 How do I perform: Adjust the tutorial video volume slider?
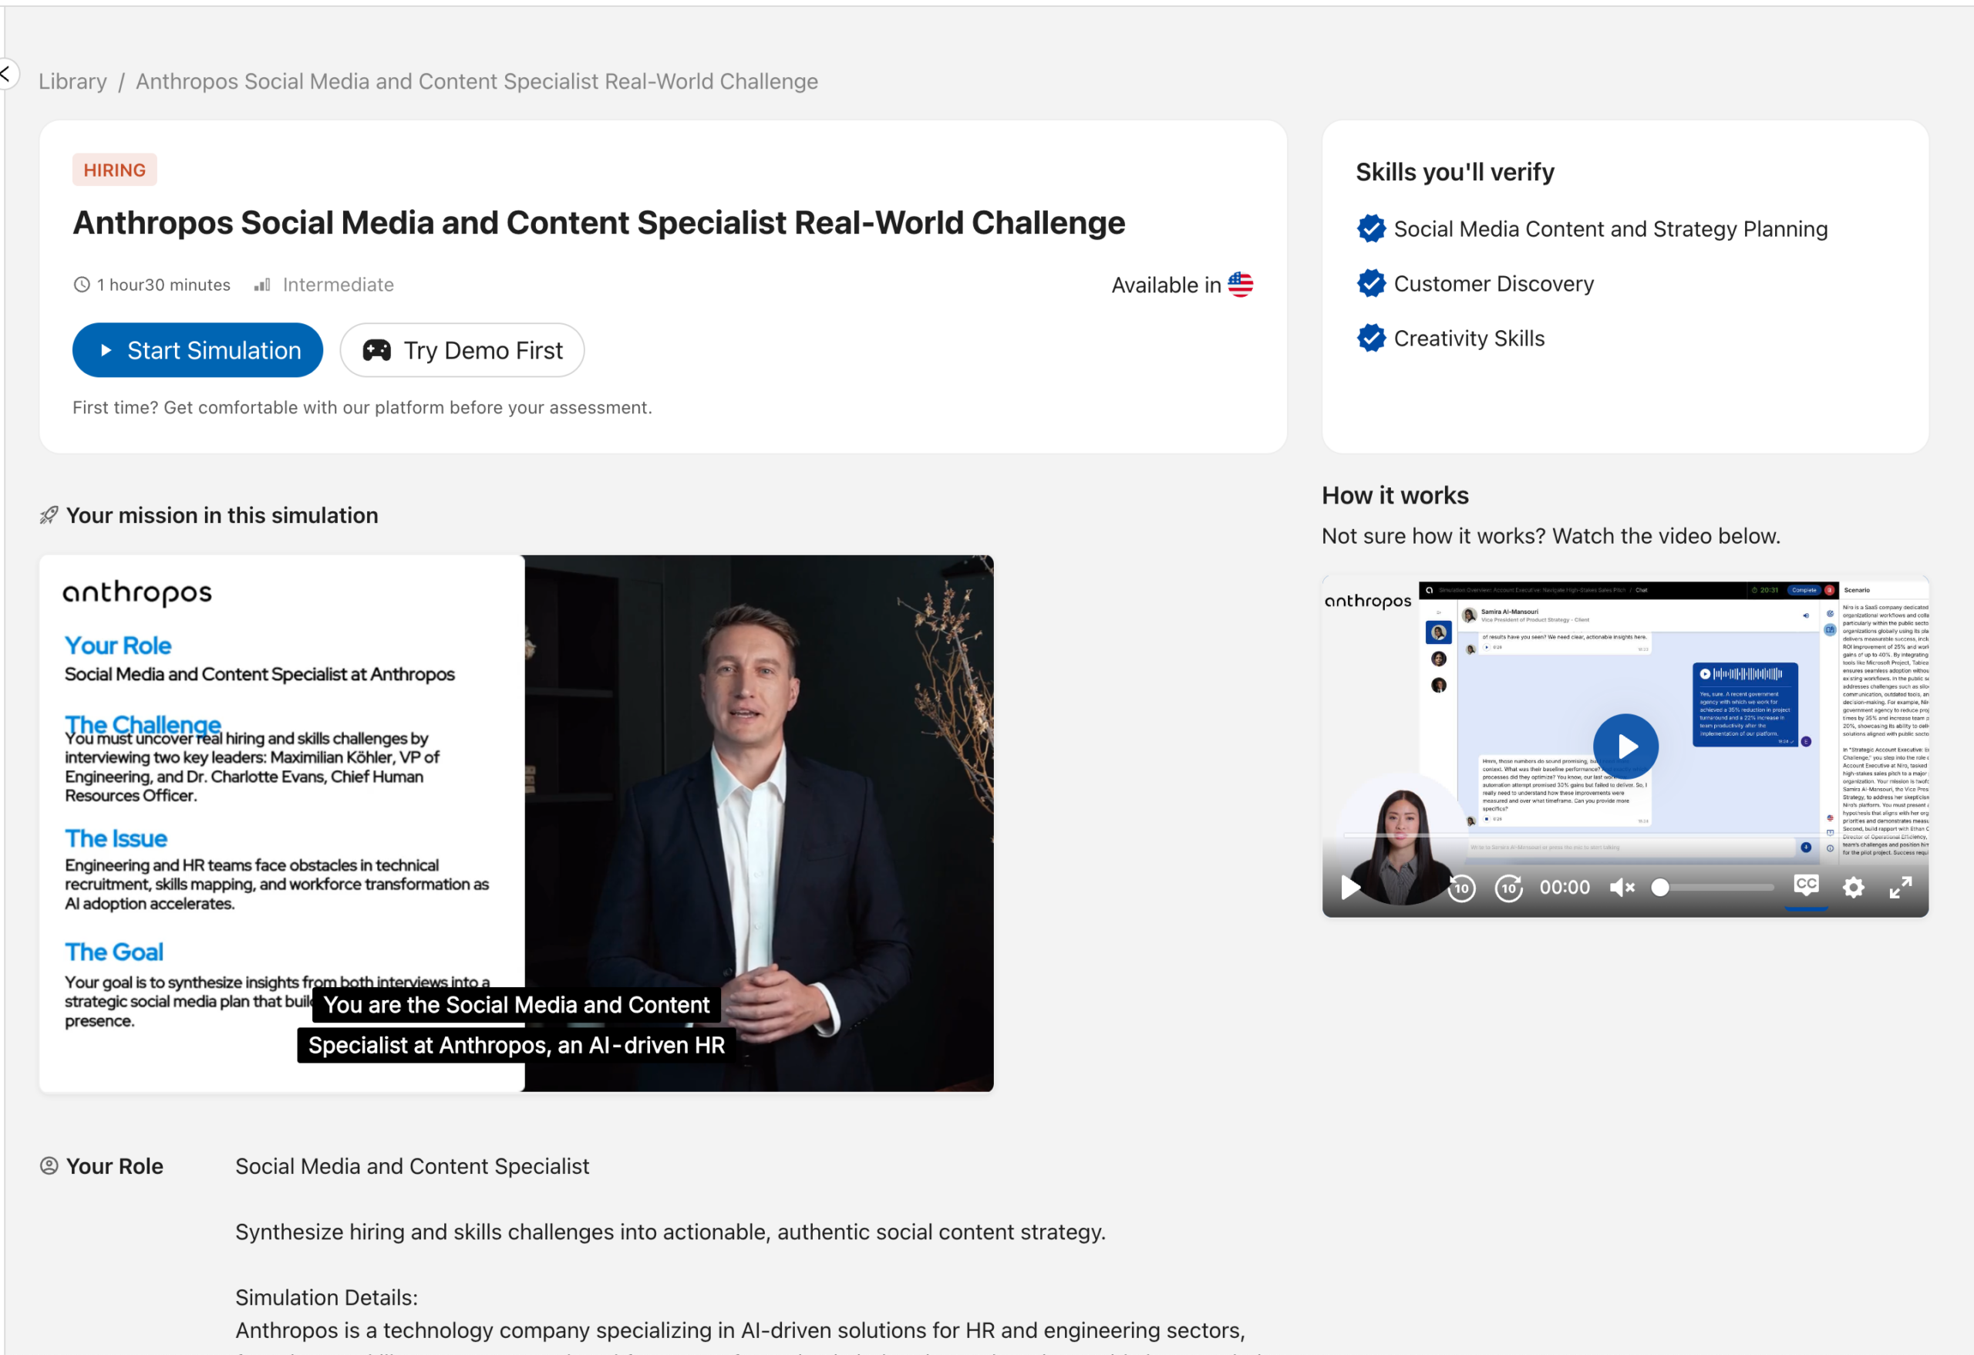point(1713,888)
